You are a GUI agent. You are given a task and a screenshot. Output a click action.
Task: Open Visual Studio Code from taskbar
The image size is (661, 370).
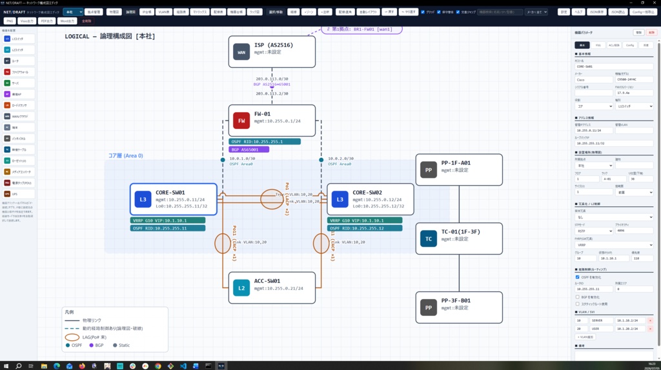click(183, 365)
